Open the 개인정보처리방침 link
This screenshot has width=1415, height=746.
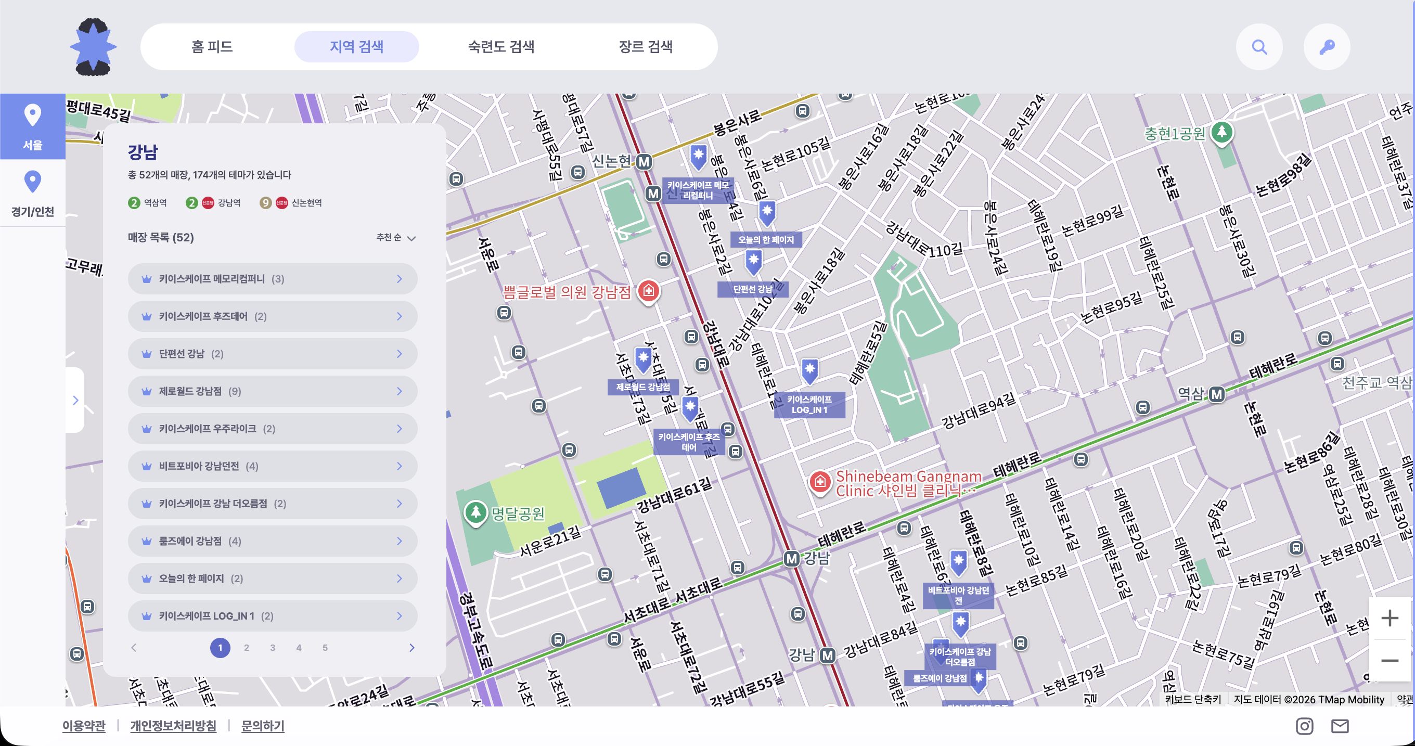click(173, 726)
